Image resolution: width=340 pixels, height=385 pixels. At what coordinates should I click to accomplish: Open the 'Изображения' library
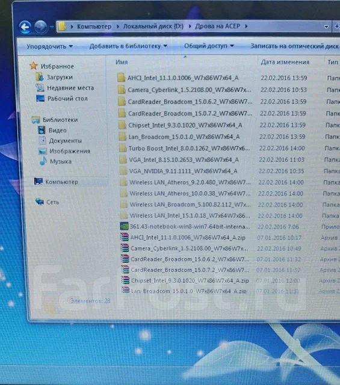tap(70, 151)
